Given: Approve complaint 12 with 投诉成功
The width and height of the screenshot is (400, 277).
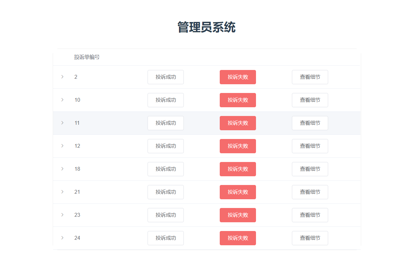Looking at the screenshot, I should [166, 146].
